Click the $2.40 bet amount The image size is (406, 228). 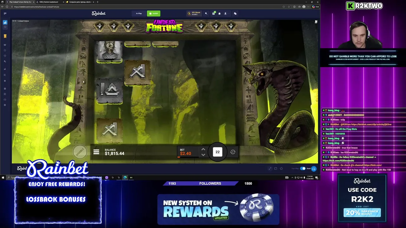(x=186, y=154)
